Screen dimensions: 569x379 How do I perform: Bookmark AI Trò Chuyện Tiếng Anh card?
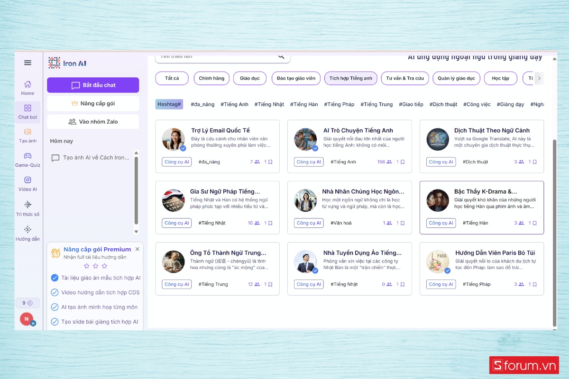[402, 162]
